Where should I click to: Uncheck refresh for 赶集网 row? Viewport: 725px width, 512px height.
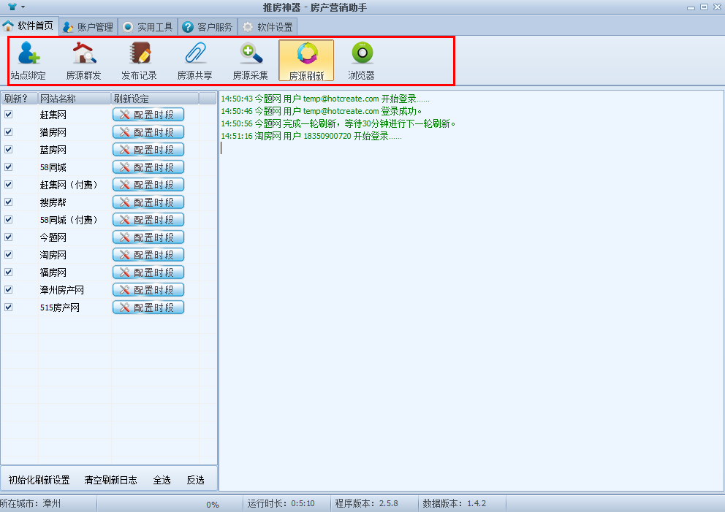pyautogui.click(x=8, y=114)
